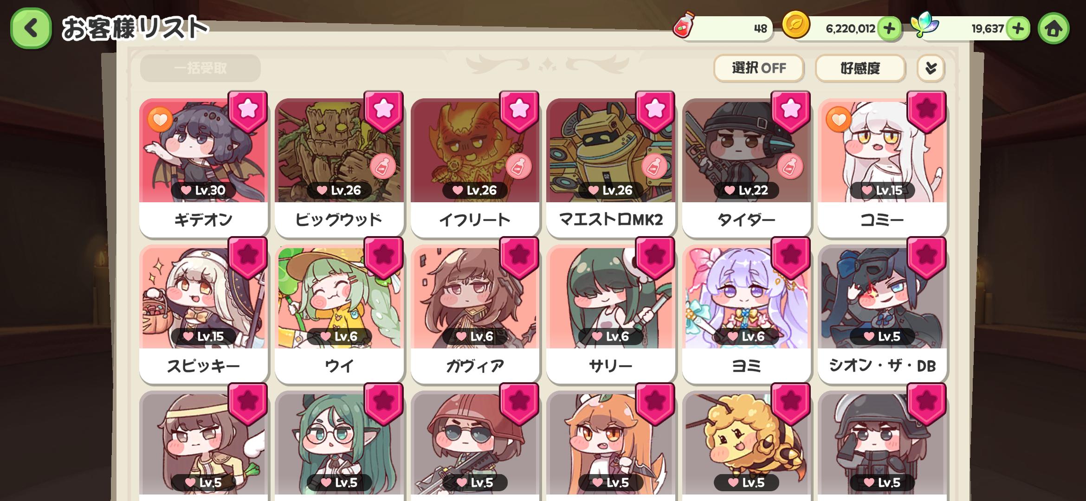Screen dimensions: 1086x501
Task: Tap the potion icon on イフリート card
Action: tap(518, 166)
